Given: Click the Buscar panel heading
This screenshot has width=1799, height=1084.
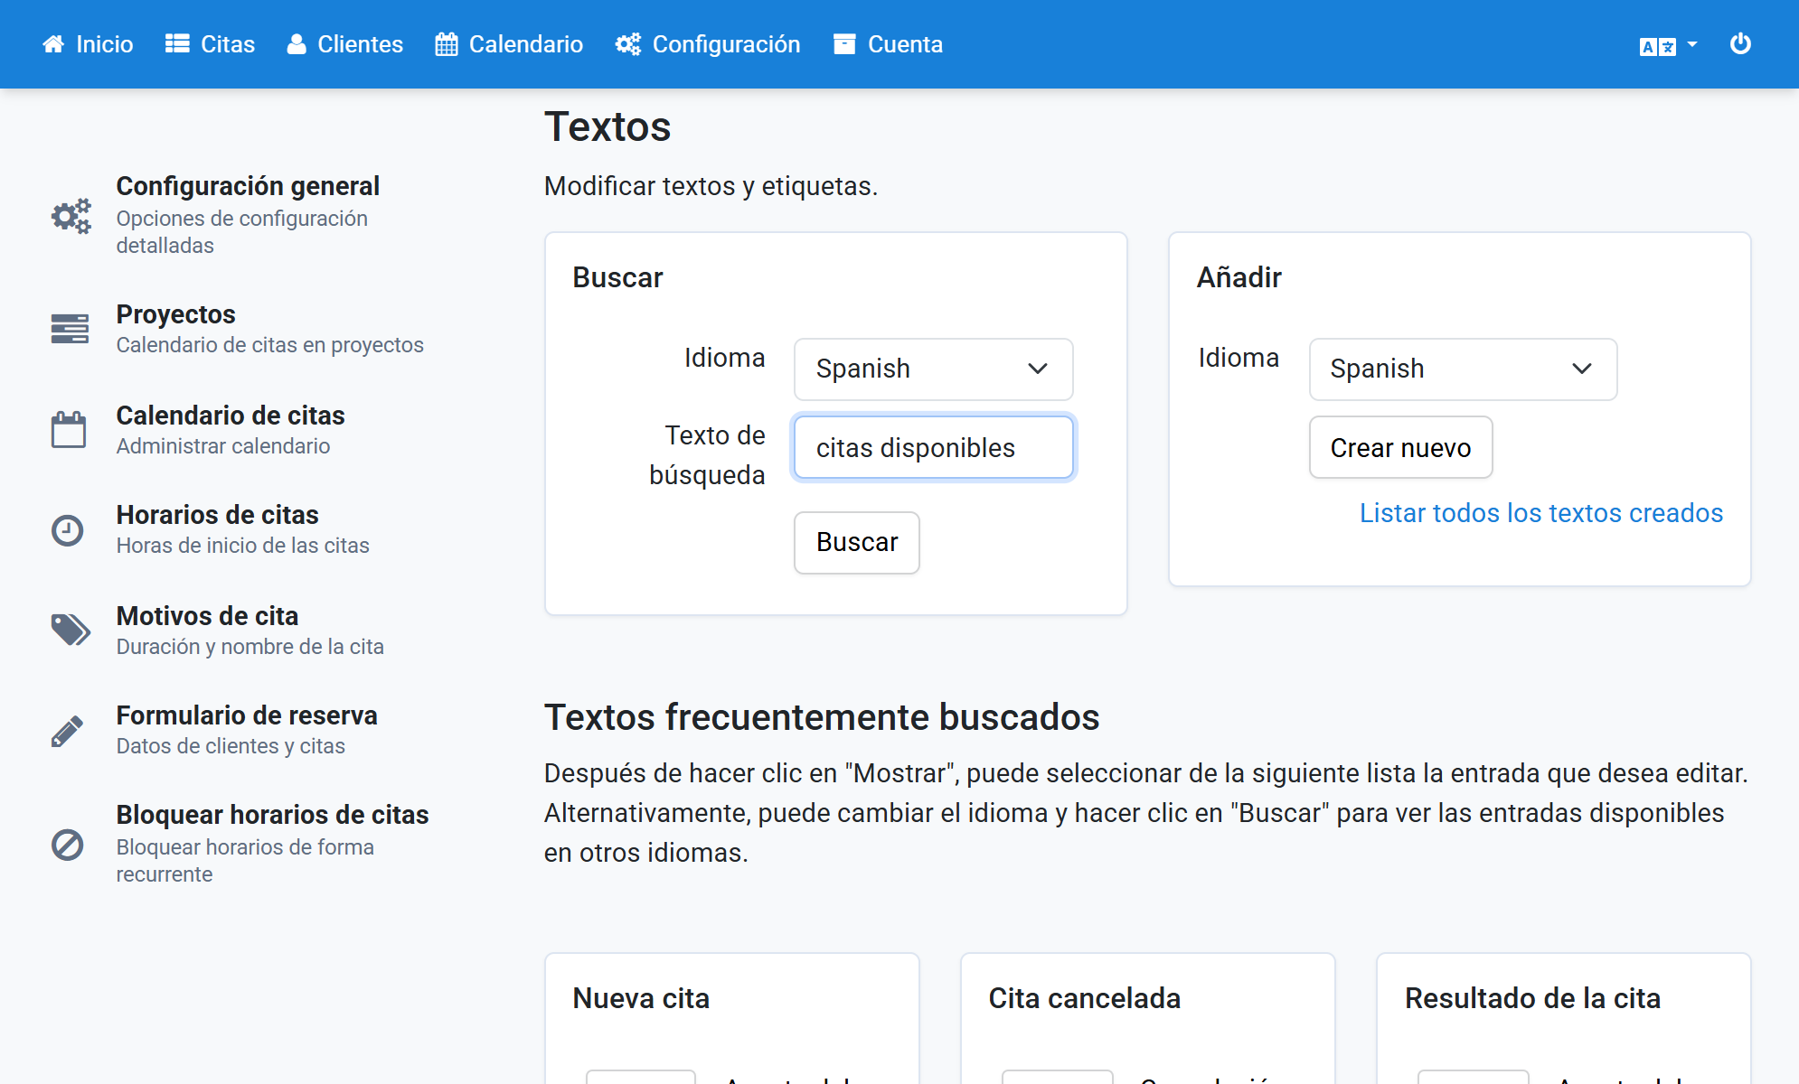Looking at the screenshot, I should point(617,277).
